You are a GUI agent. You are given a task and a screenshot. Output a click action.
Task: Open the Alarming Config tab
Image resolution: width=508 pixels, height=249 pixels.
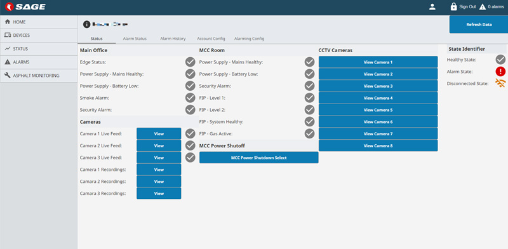[249, 39]
